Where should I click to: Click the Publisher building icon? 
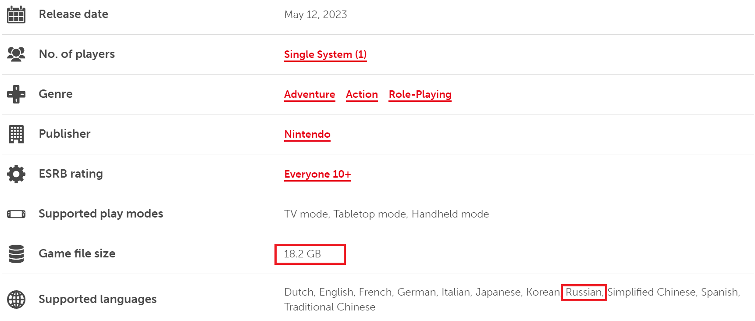pos(16,134)
